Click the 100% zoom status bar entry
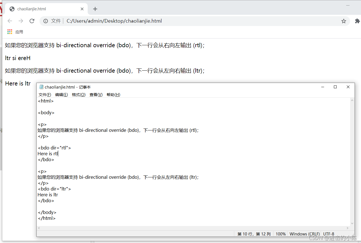 (281, 234)
